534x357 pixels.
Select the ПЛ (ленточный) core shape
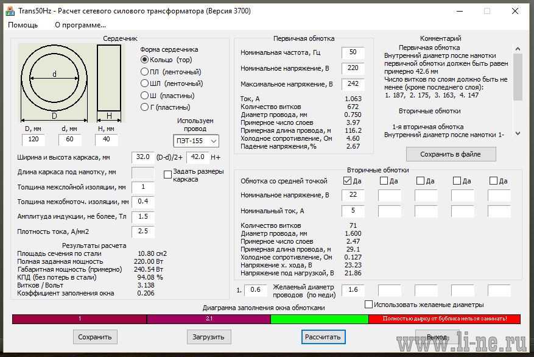pos(171,72)
